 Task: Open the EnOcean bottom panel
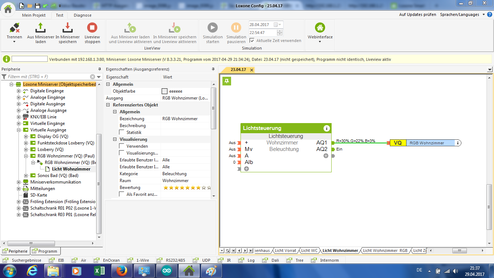click(107, 260)
